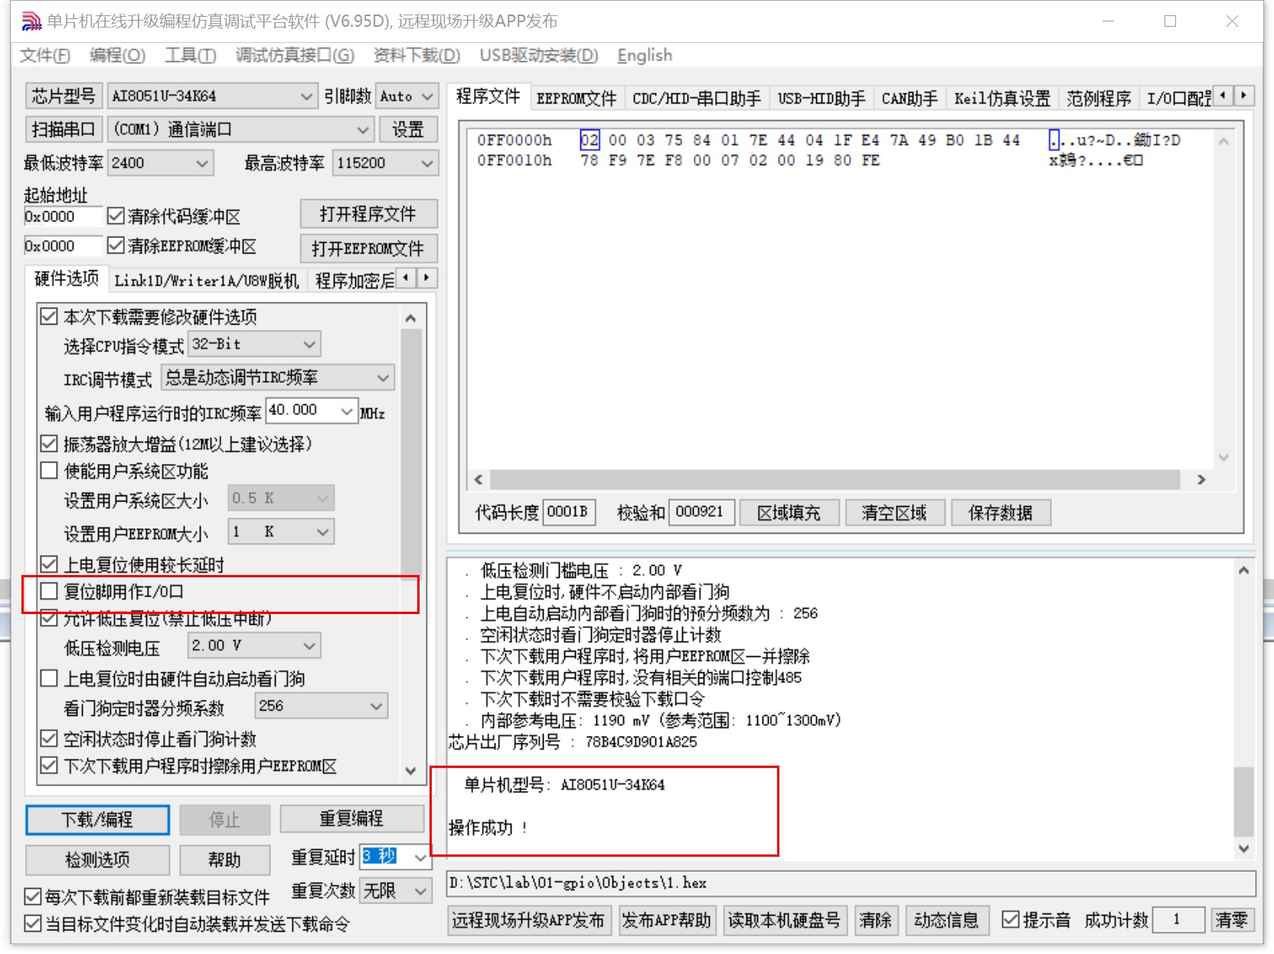Open USB驱动安装(D) menu
This screenshot has width=1274, height=954.
coord(538,55)
